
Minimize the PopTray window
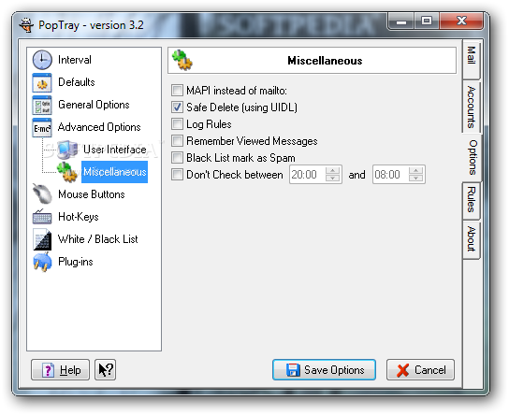pos(401,21)
